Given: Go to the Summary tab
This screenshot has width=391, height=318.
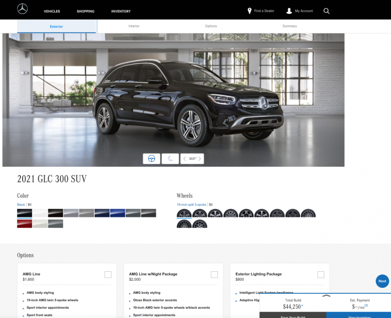Looking at the screenshot, I should [x=290, y=26].
